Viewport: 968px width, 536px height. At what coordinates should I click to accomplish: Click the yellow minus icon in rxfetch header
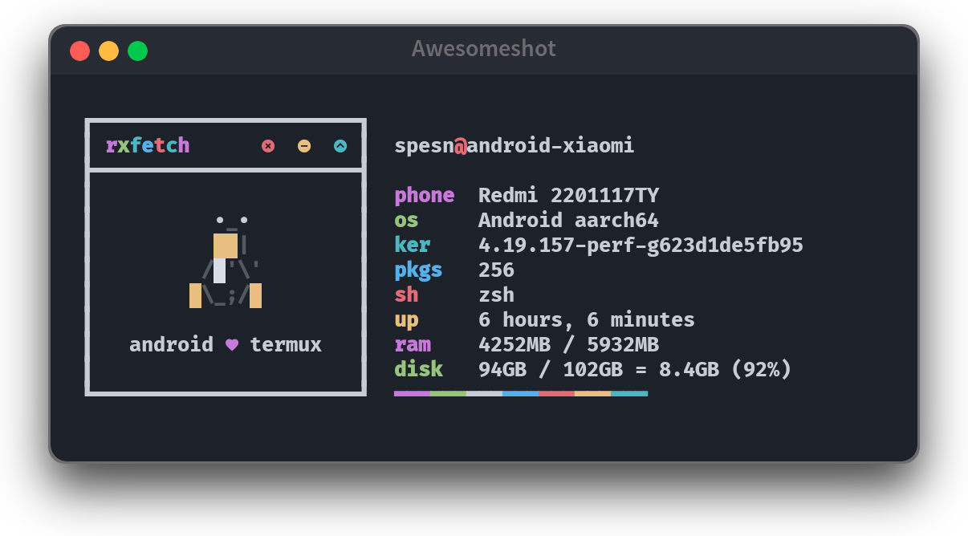[x=304, y=146]
